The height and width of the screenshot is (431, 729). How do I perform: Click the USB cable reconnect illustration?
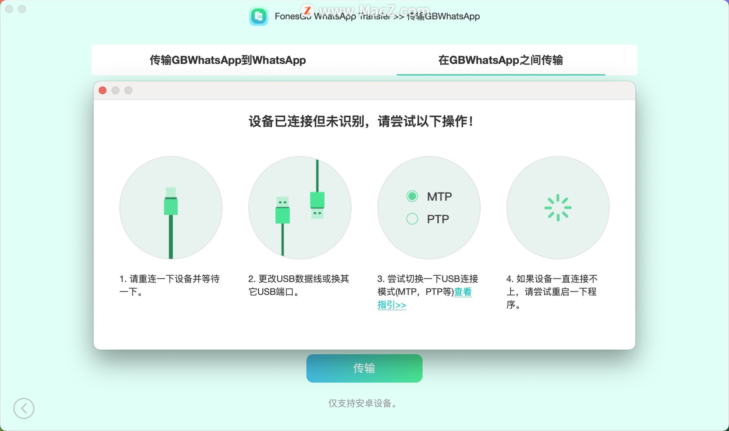pos(171,208)
